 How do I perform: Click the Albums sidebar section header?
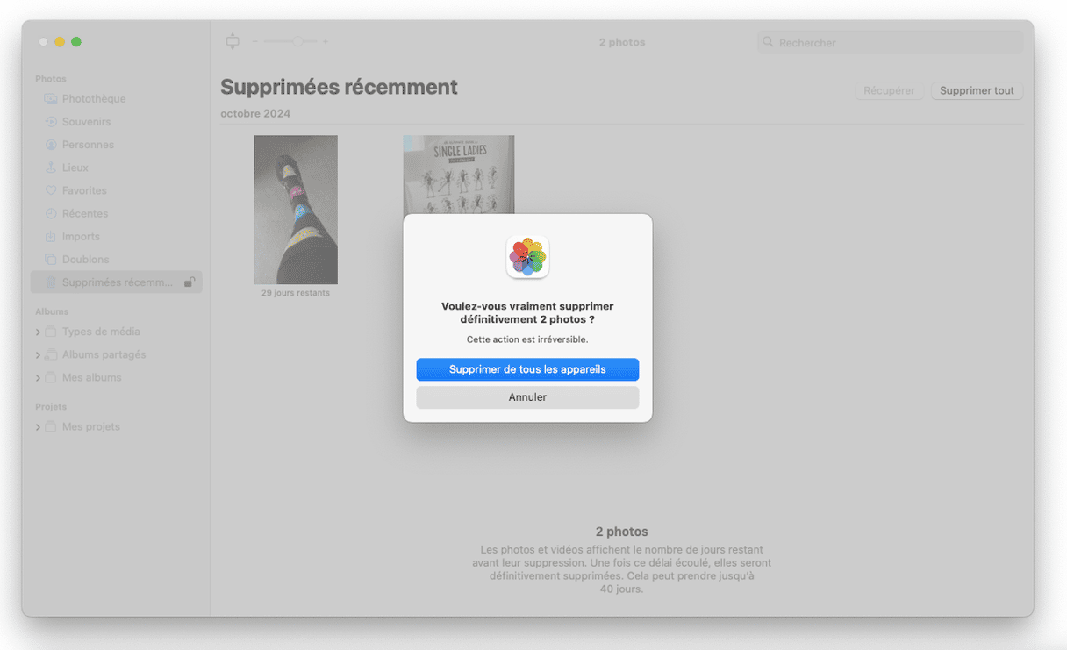click(52, 311)
